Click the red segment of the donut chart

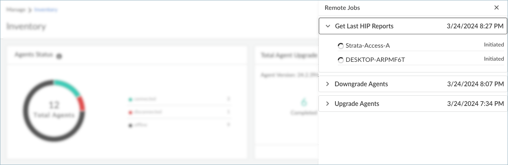pos(82,104)
